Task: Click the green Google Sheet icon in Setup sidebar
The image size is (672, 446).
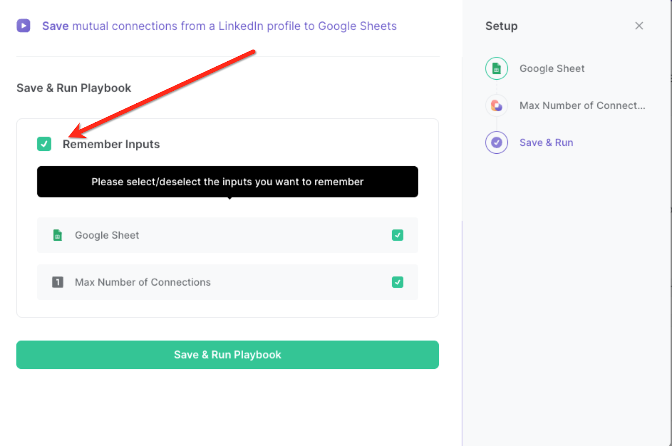Action: coord(496,68)
